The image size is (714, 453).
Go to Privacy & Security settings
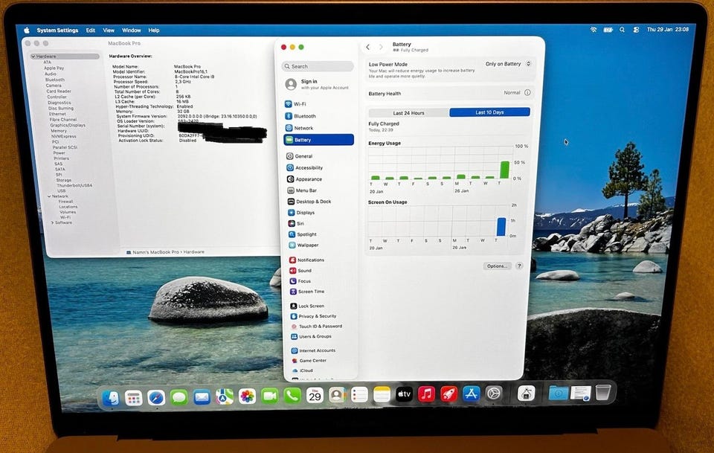(317, 316)
